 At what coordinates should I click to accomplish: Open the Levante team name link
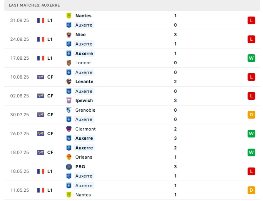(84, 82)
